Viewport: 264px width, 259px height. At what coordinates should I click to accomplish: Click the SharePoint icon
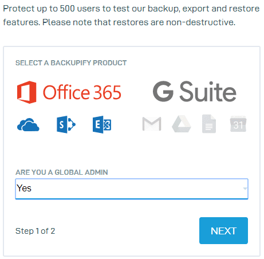(66, 124)
